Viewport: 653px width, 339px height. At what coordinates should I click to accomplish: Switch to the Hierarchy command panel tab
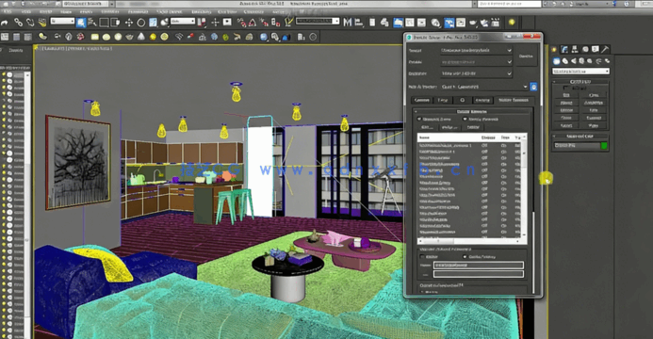pyautogui.click(x=575, y=50)
